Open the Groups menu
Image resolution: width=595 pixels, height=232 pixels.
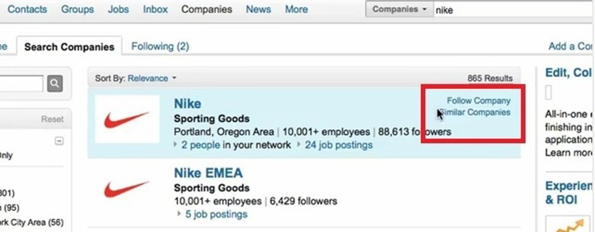pos(77,9)
